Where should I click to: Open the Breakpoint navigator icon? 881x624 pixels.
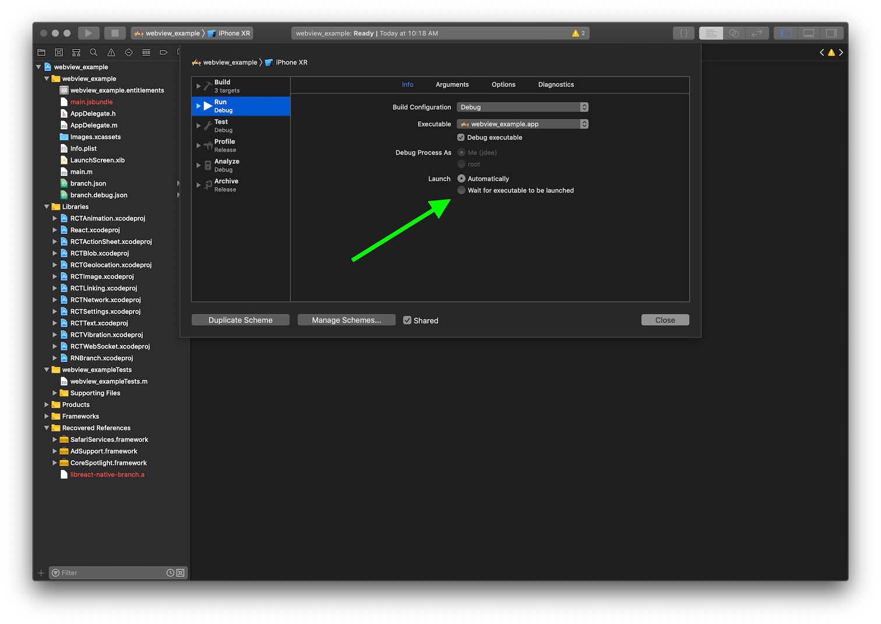point(164,52)
